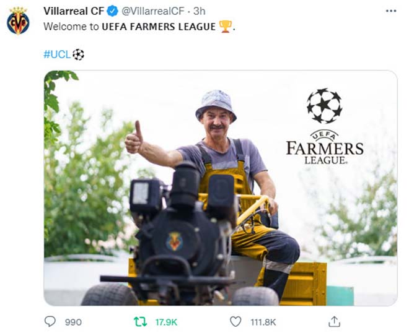Click the blue verified badge
Image resolution: width=409 pixels, height=333 pixels.
click(113, 11)
